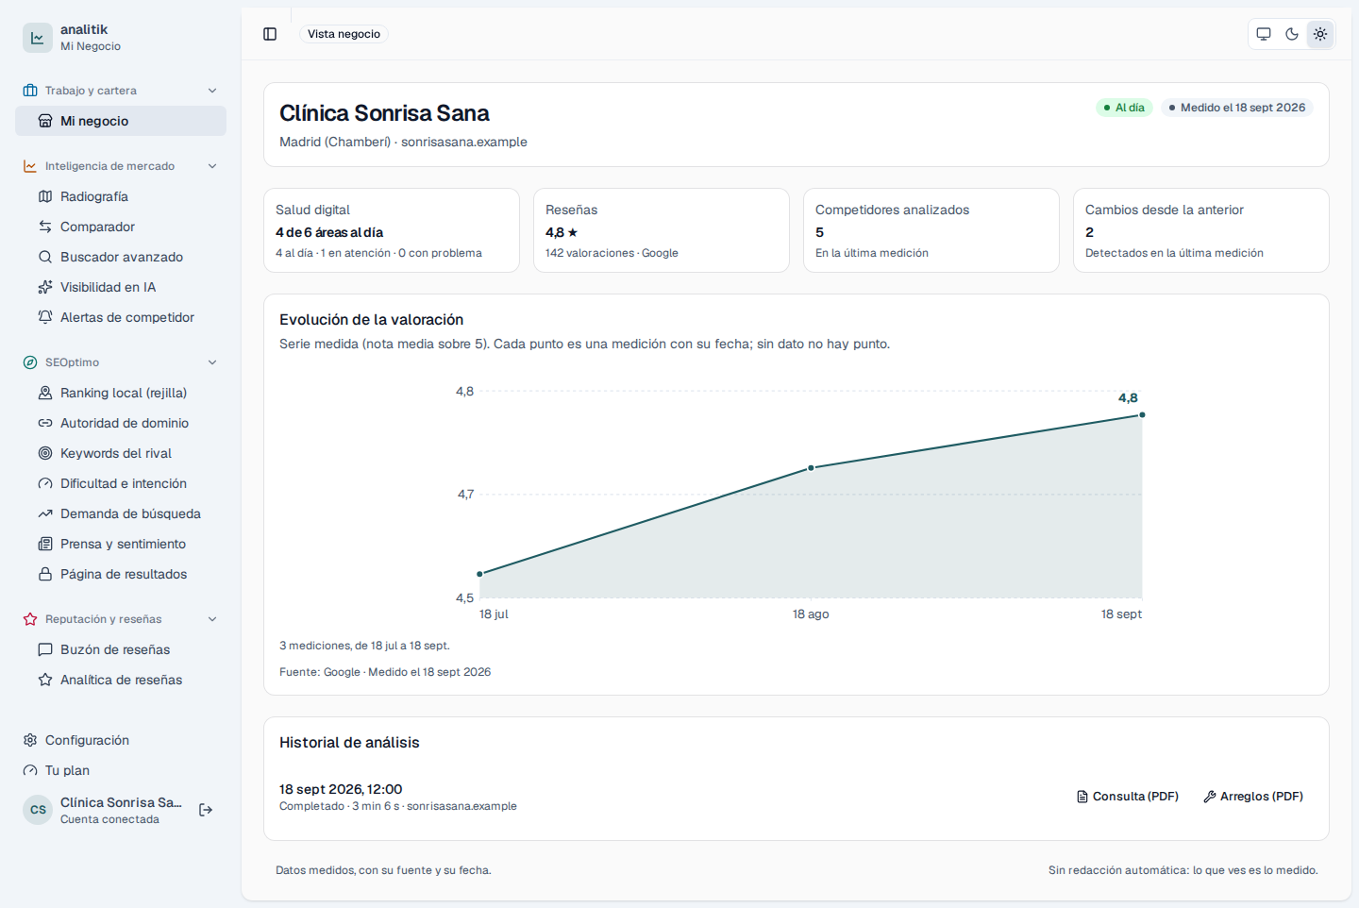Image resolution: width=1359 pixels, height=908 pixels.
Task: Click the CS account avatar
Action: 38,810
